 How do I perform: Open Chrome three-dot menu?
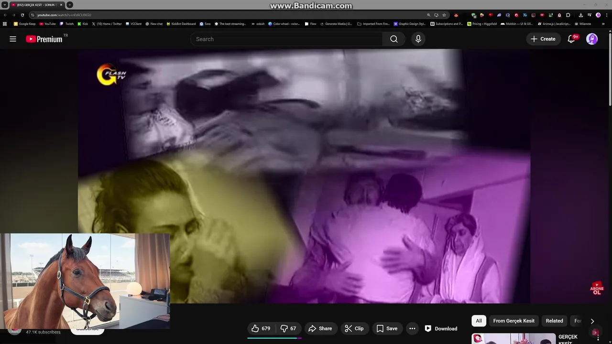(606, 15)
